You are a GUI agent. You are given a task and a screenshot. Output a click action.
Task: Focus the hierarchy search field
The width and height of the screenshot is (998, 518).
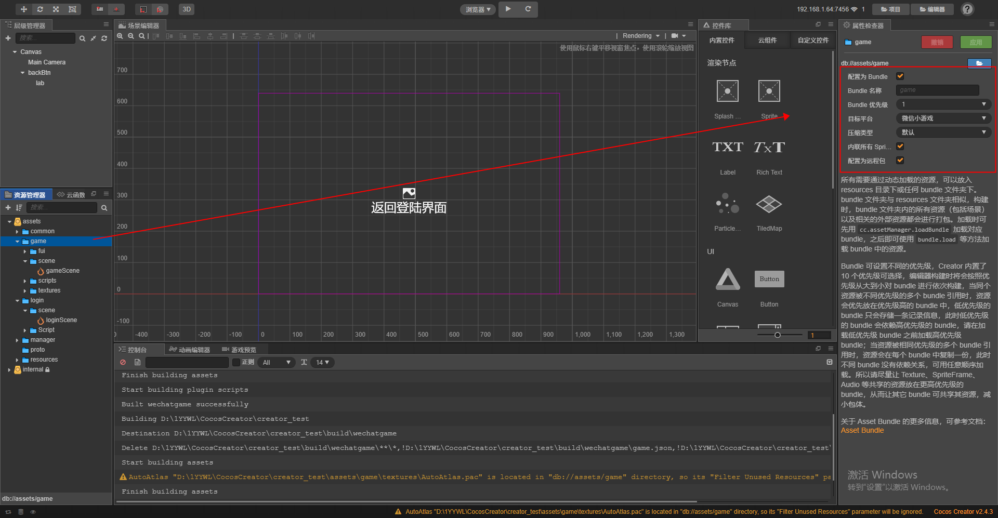click(x=46, y=38)
